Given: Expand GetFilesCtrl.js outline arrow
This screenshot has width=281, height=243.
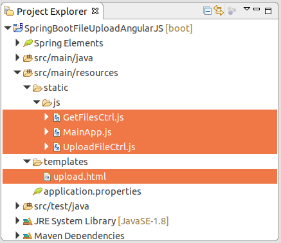Looking at the screenshot, I should [x=46, y=117].
